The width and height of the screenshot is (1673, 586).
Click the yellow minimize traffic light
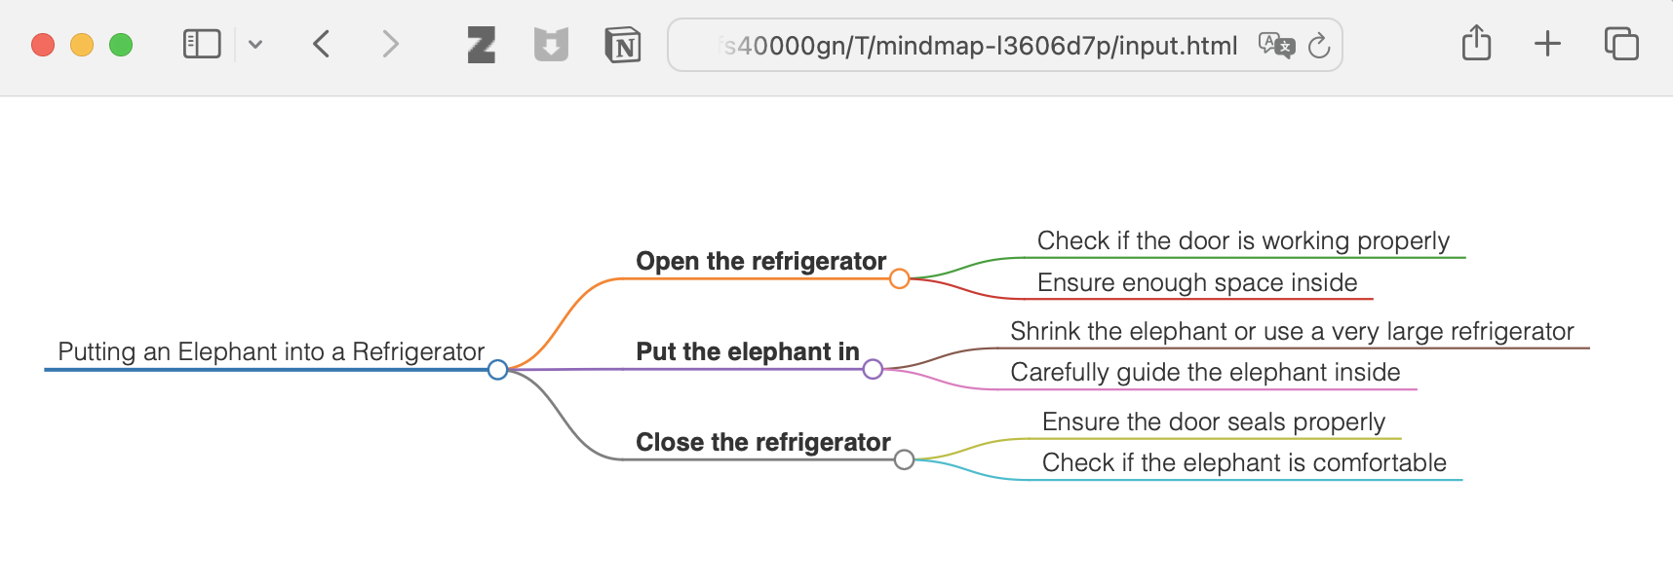(81, 44)
